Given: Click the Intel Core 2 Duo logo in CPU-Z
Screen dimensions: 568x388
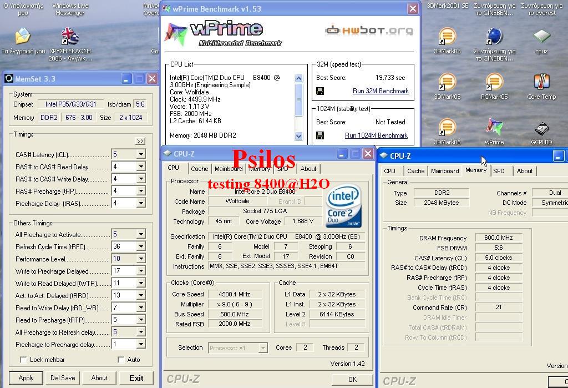Looking at the screenshot, I should coord(343,206).
